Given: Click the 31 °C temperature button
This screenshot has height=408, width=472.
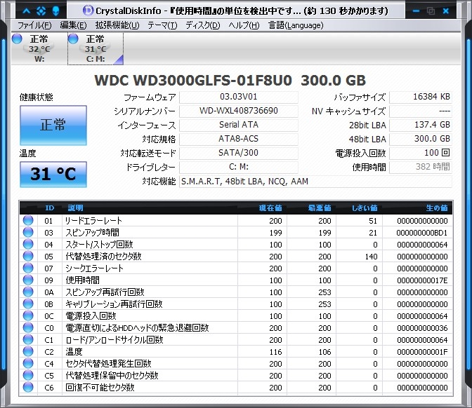Looking at the screenshot, I should (x=53, y=175).
